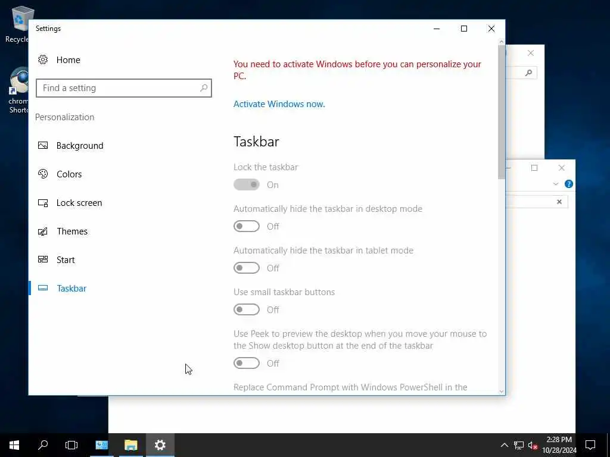
Task: Open Lock screen settings page
Action: pos(79,203)
